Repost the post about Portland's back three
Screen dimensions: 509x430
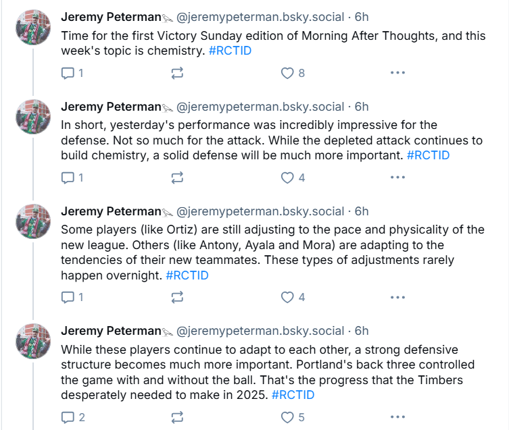click(177, 417)
